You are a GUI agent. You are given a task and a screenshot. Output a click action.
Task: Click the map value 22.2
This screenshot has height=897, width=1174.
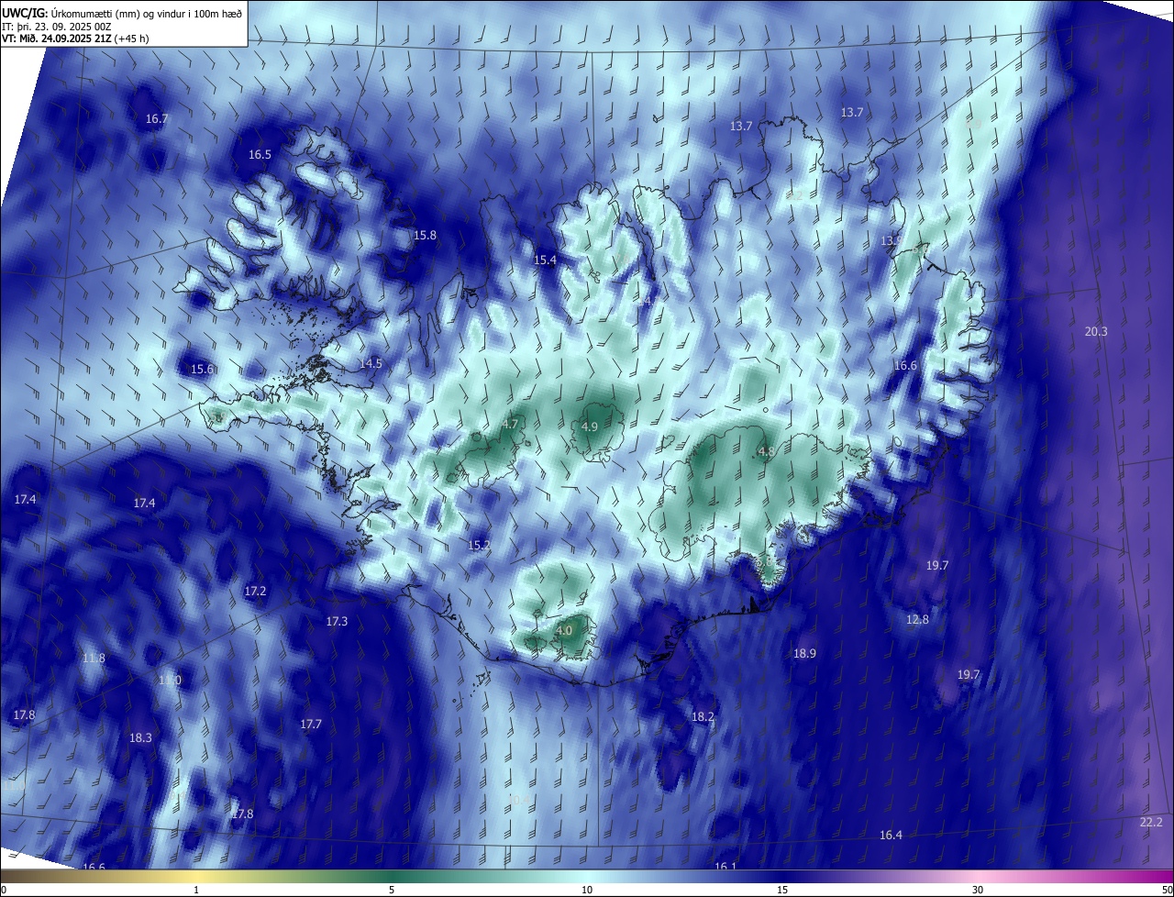(x=1151, y=822)
